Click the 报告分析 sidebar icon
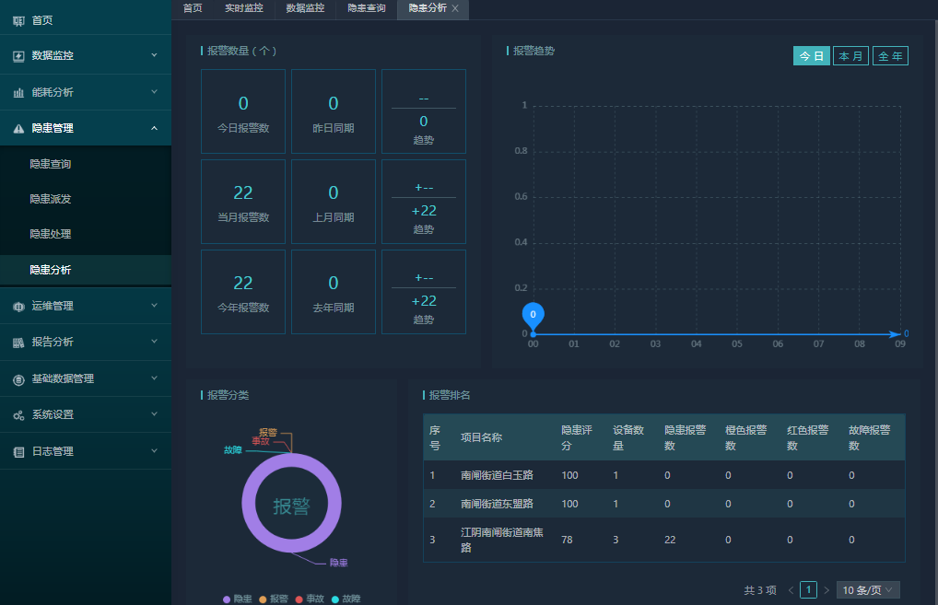 tap(18, 343)
